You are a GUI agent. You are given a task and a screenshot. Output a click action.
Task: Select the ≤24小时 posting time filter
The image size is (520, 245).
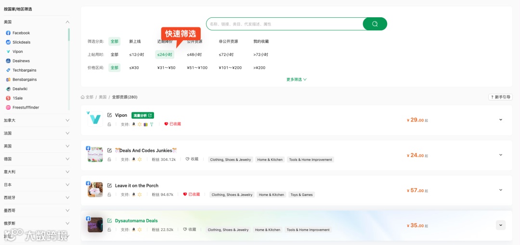click(165, 55)
